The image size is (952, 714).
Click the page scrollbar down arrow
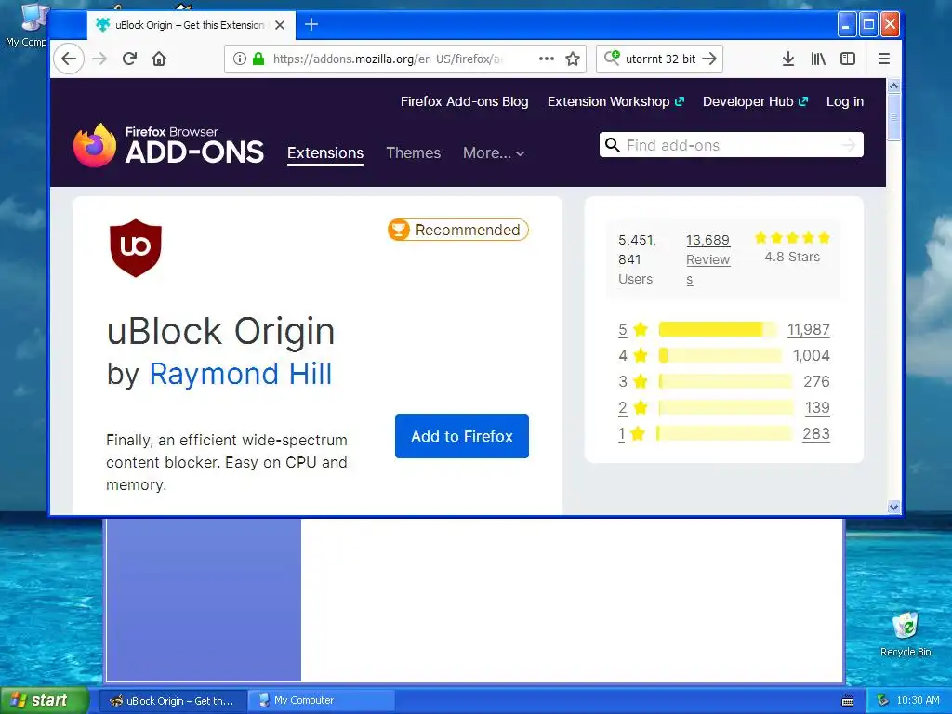point(893,507)
